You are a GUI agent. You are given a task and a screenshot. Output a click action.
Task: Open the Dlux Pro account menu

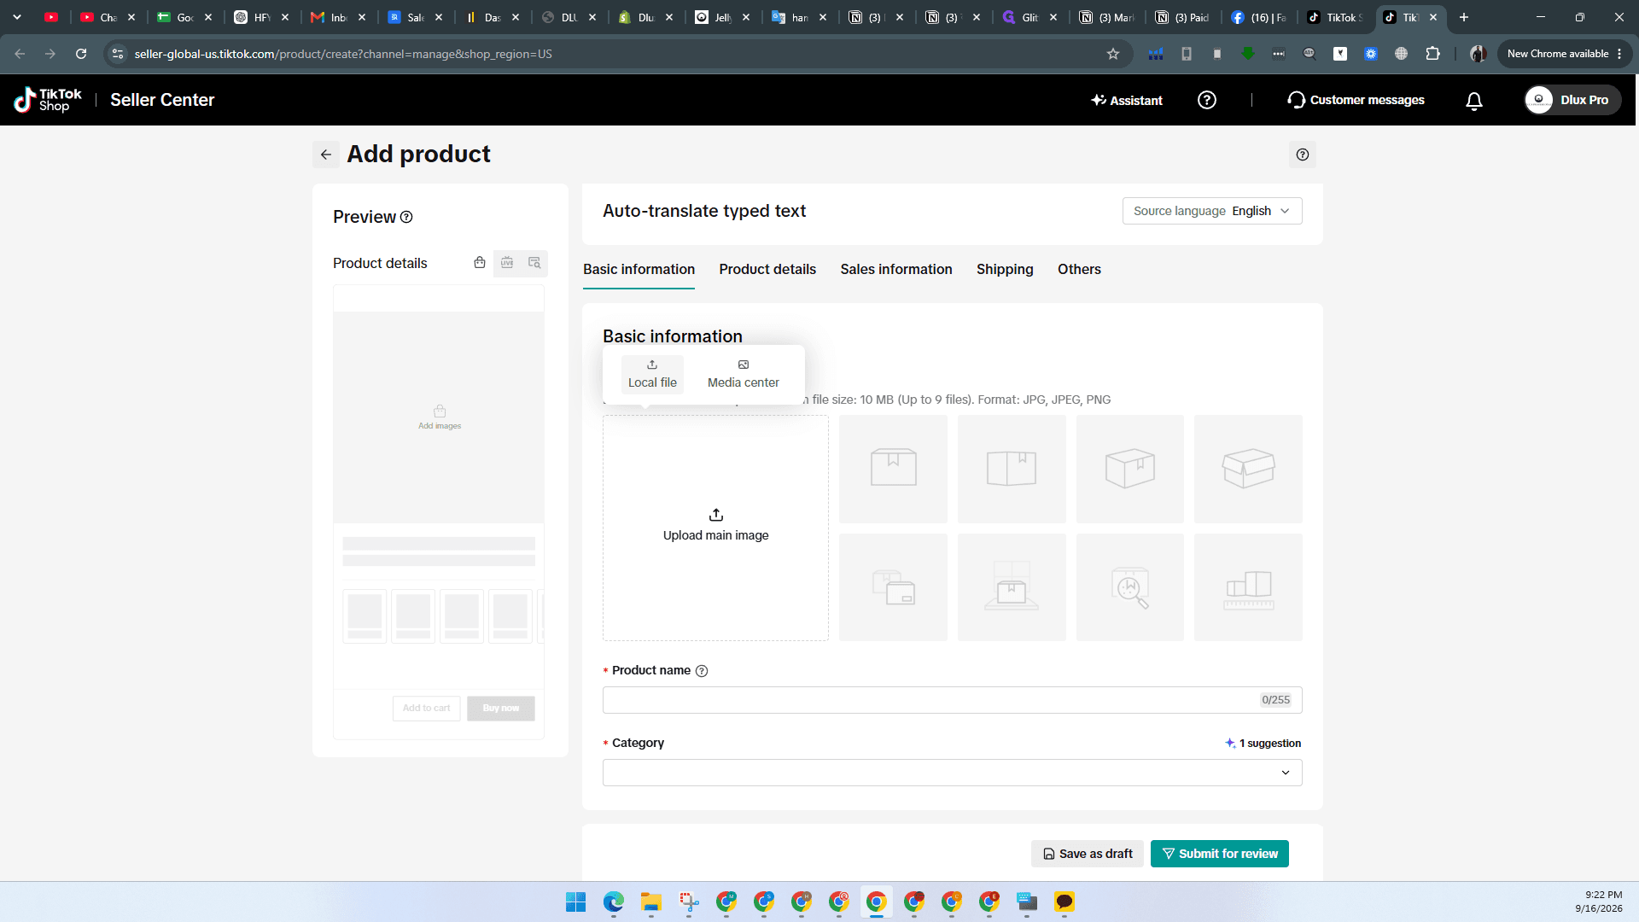tap(1572, 100)
